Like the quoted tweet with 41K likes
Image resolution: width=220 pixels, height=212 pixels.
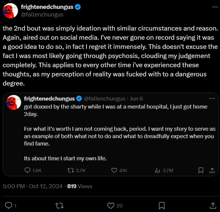[114, 170]
